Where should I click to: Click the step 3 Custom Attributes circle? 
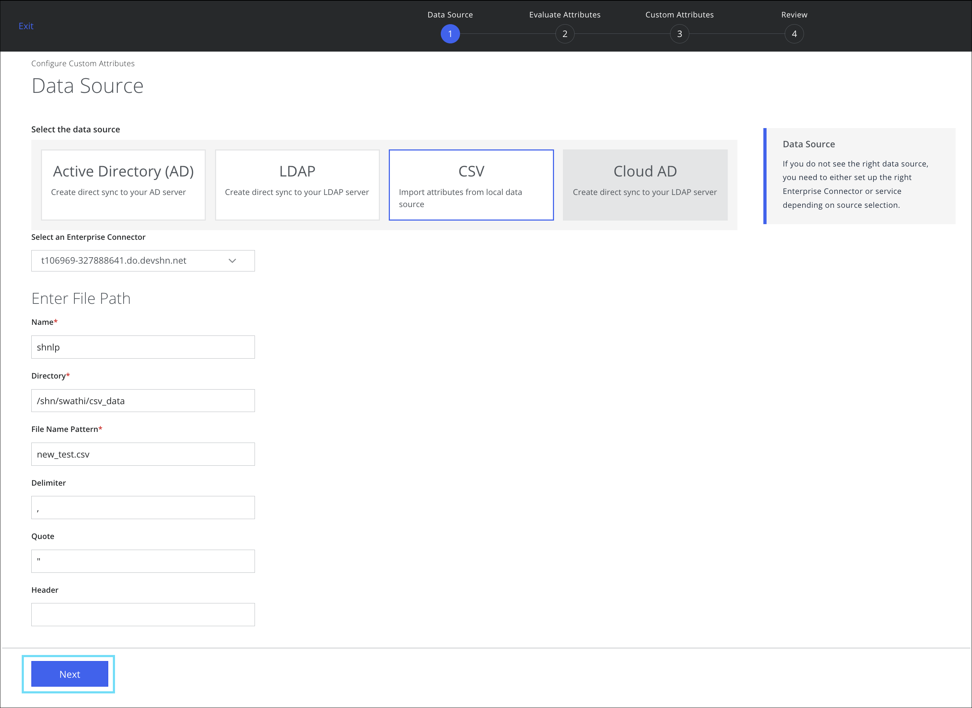[679, 33]
